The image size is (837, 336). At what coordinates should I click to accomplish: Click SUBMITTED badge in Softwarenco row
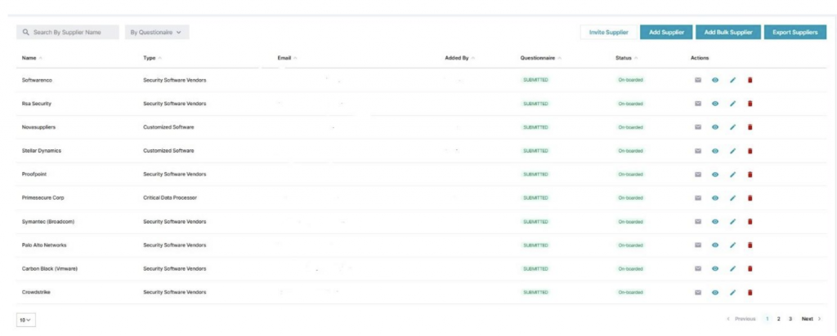click(x=535, y=80)
